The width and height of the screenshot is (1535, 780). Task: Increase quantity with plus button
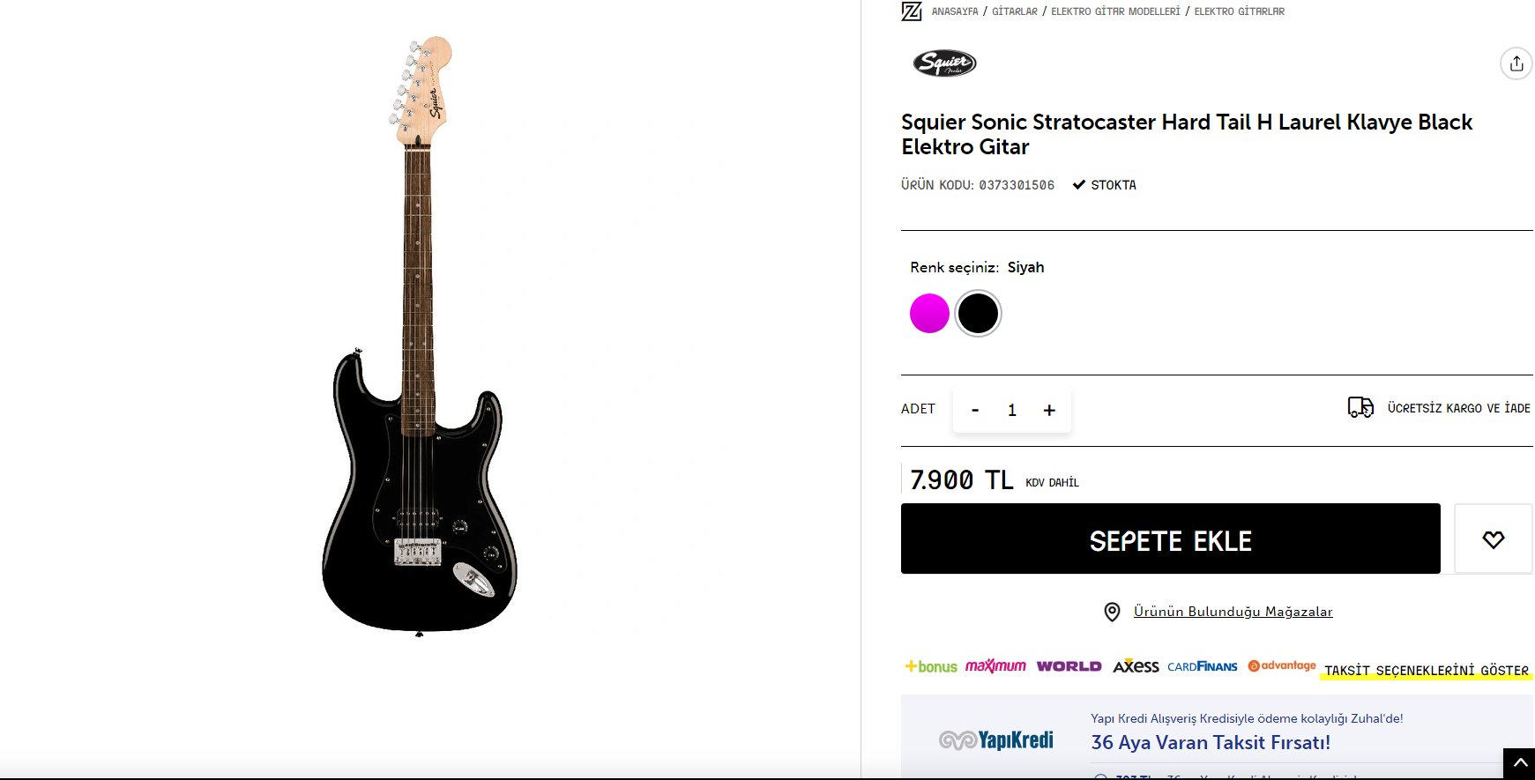[1049, 410]
